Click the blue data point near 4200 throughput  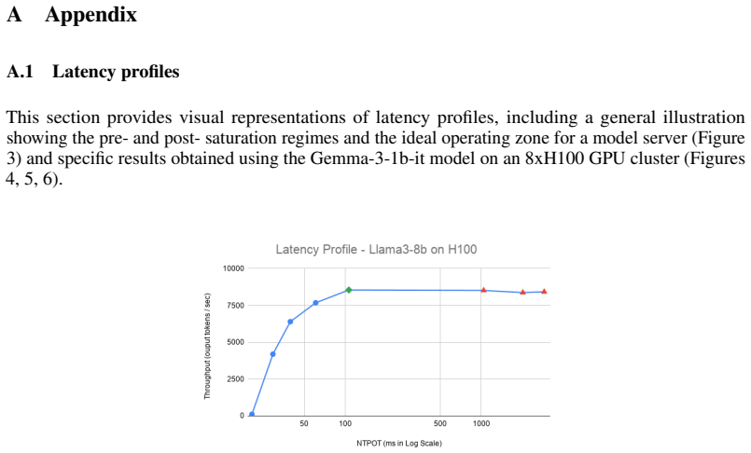point(273,354)
